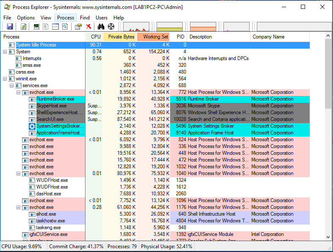Image resolution: width=333 pixels, height=252 pixels.
Task: Open process Properties toolbar icon
Action: click(x=78, y=27)
